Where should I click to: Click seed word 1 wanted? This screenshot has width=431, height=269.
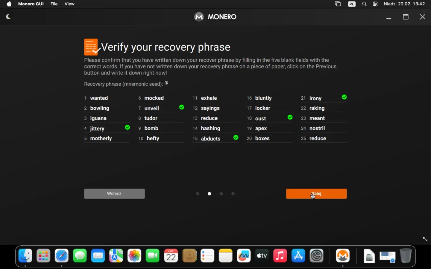point(99,98)
